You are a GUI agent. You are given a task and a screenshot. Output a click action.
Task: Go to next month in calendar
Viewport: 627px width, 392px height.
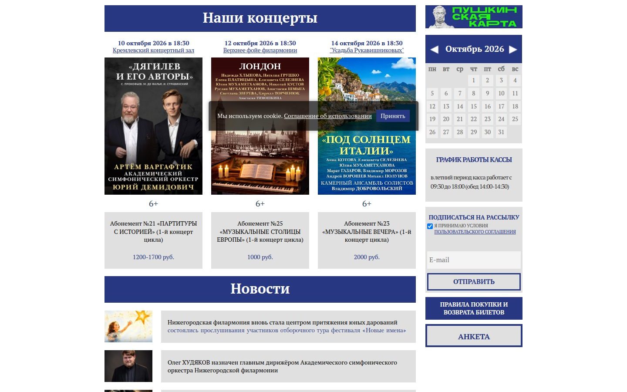coord(513,49)
